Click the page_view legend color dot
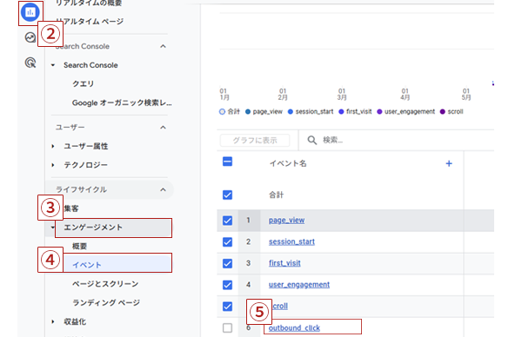 click(x=248, y=112)
